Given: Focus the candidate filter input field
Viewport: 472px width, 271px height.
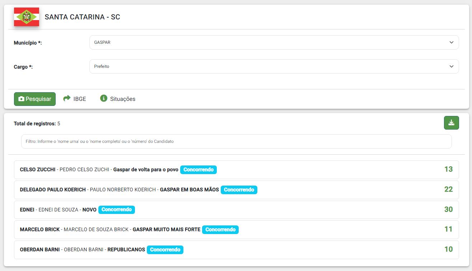Looking at the screenshot, I should [x=236, y=141].
